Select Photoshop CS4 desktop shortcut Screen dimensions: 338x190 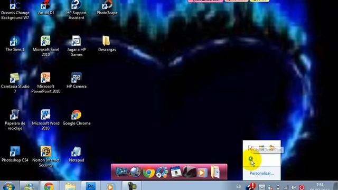[15, 154]
